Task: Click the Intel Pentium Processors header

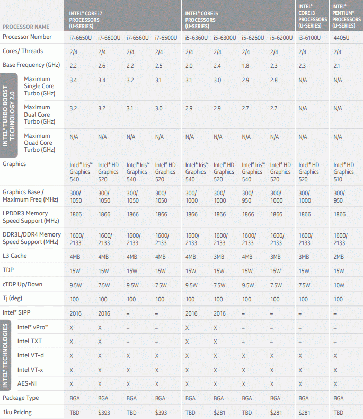Action: coord(347,16)
